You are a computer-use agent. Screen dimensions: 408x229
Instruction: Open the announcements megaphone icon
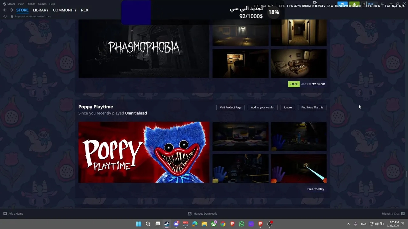pos(342,5)
